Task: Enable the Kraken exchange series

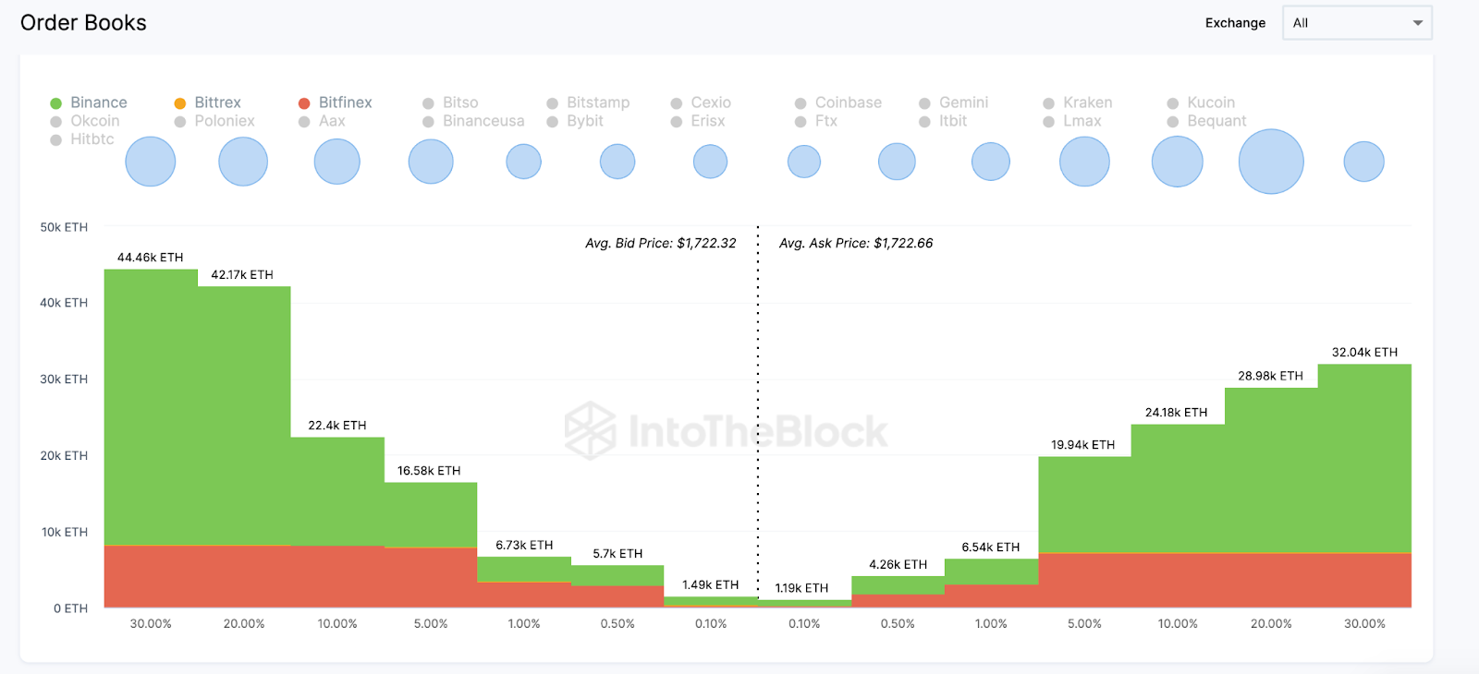Action: click(x=1079, y=102)
